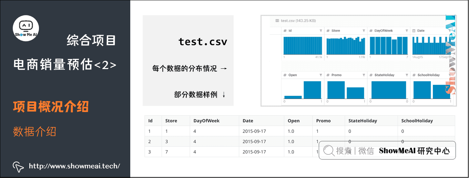Viewport: 469px width, 178px height.
Task: Click the 数据介绍 subtitle
Action: point(34,132)
